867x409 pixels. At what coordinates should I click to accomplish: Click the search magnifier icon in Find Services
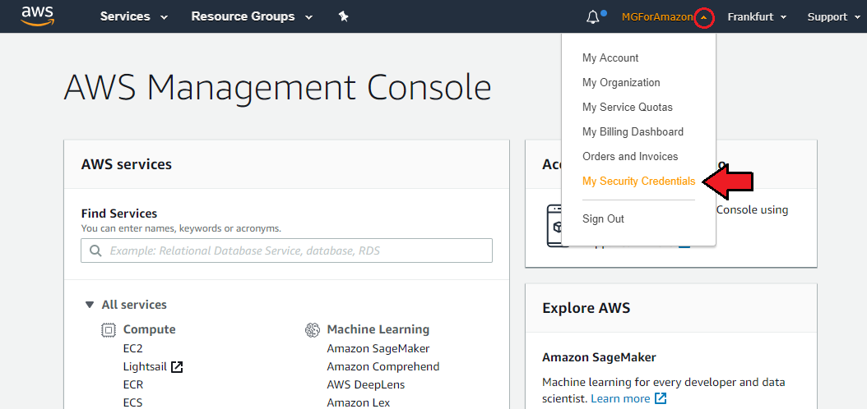[x=95, y=250]
